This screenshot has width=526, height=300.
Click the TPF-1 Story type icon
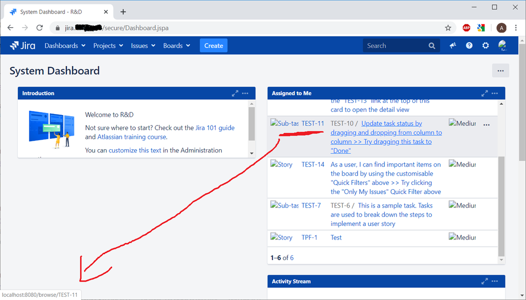pyautogui.click(x=282, y=237)
